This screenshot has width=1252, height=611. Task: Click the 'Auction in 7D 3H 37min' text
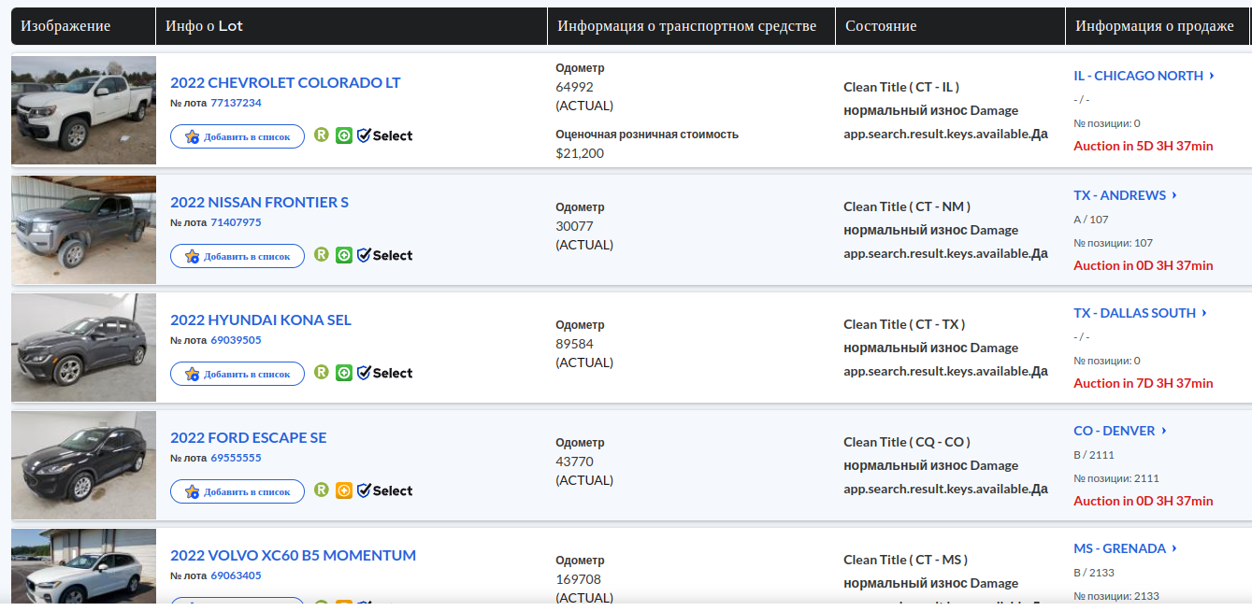coord(1144,383)
